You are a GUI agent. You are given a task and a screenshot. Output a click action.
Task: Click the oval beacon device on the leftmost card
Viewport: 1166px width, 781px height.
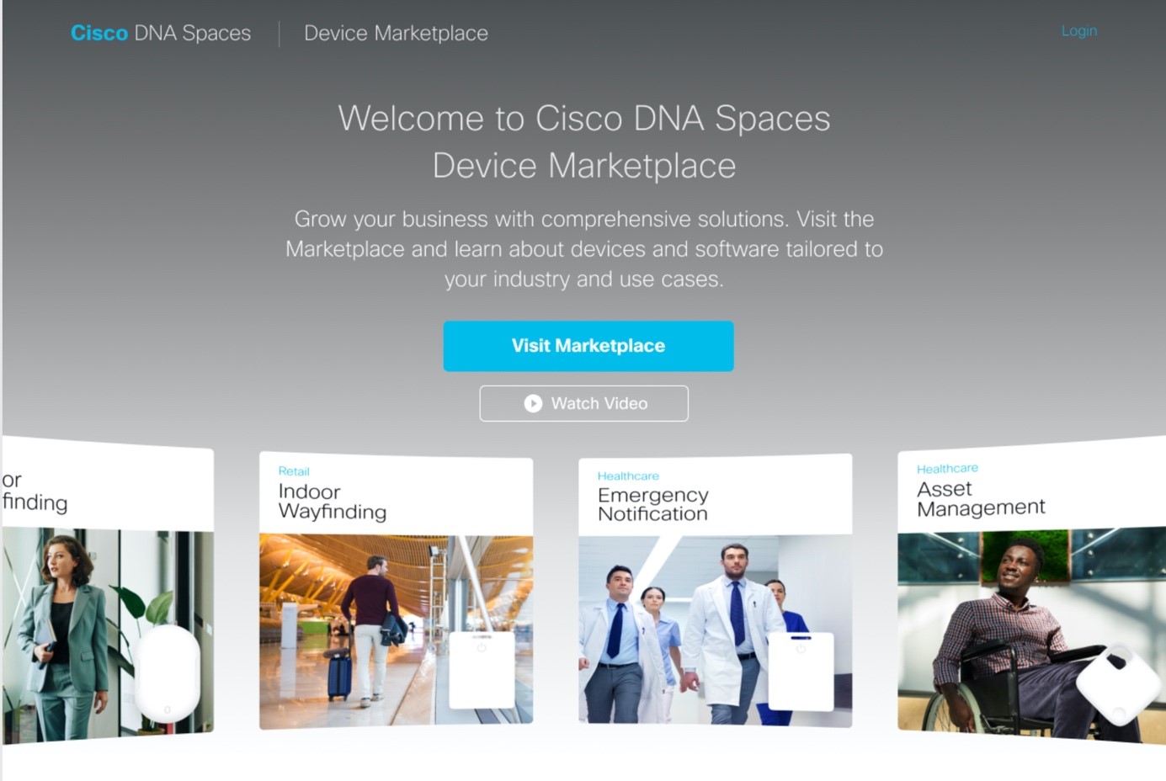point(168,673)
